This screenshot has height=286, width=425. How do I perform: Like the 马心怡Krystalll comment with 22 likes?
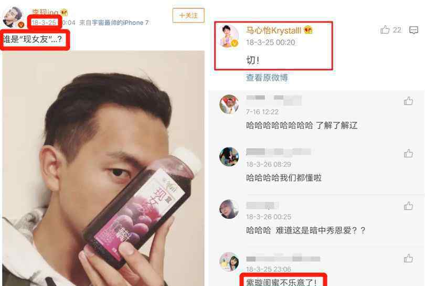385,29
